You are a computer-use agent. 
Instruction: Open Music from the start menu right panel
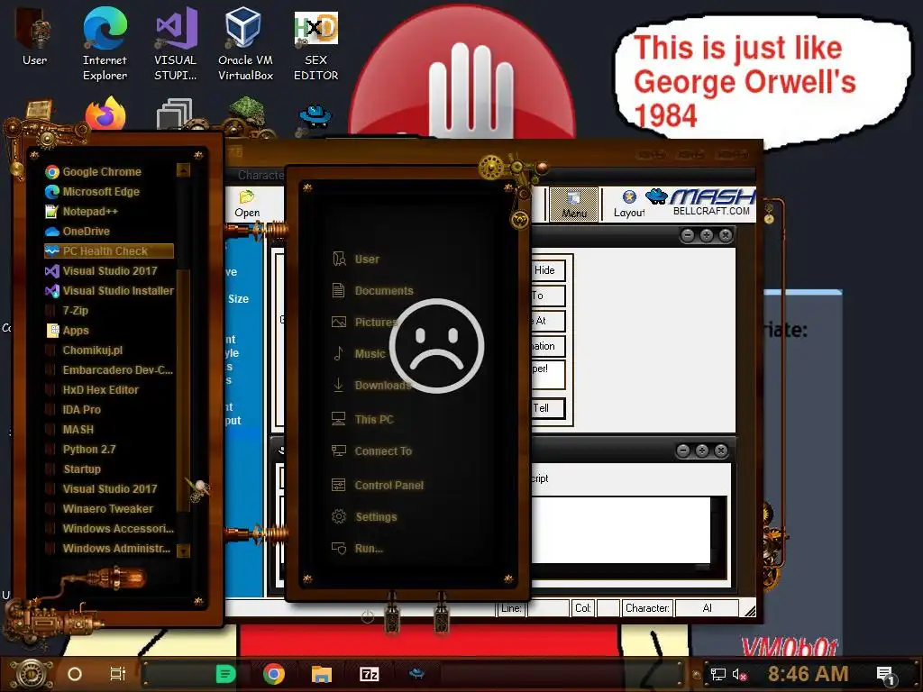point(359,353)
